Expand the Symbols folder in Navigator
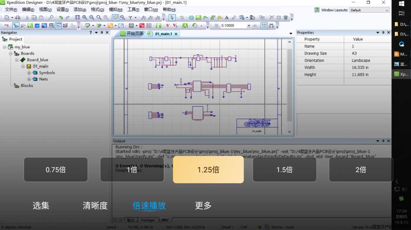The width and height of the screenshot is (411, 230). click(x=29, y=73)
